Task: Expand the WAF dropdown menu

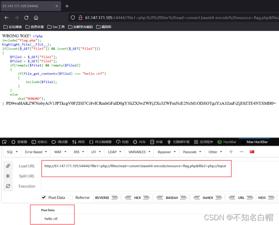Action: 60,152
